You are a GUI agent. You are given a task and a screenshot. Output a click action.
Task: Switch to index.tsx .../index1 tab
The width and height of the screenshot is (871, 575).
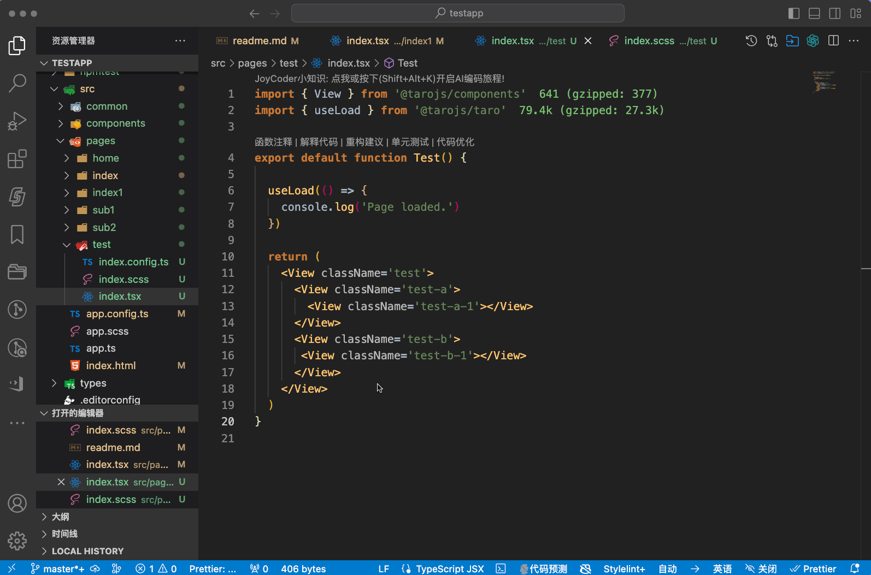pyautogui.click(x=387, y=41)
